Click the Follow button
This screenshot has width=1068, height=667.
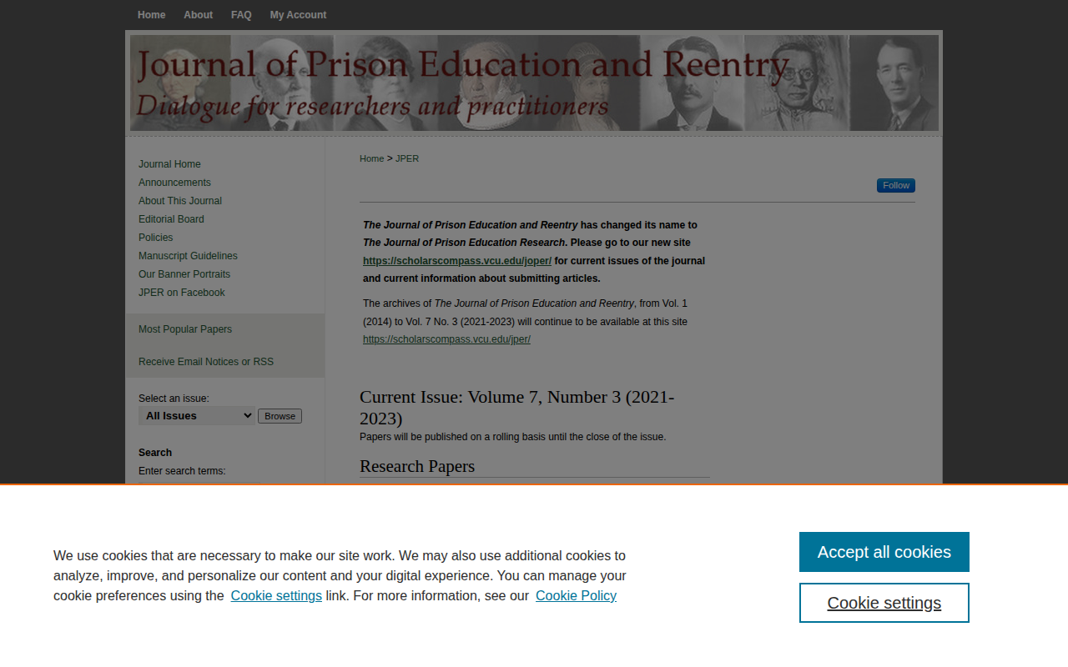click(x=895, y=185)
